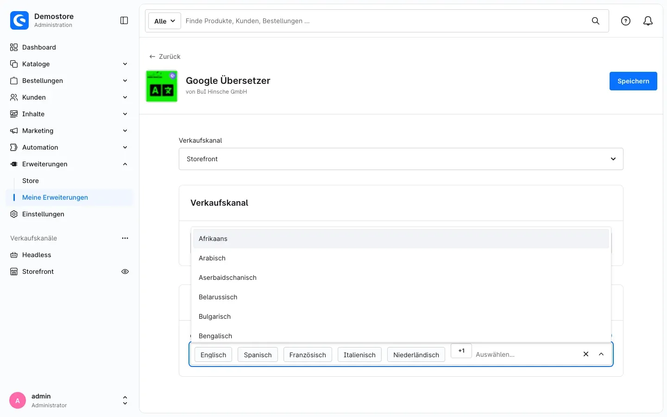Click the Speichern button

633,81
